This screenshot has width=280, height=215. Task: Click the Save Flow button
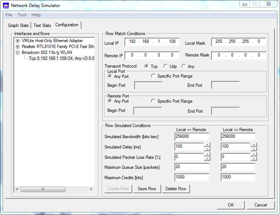(147, 189)
